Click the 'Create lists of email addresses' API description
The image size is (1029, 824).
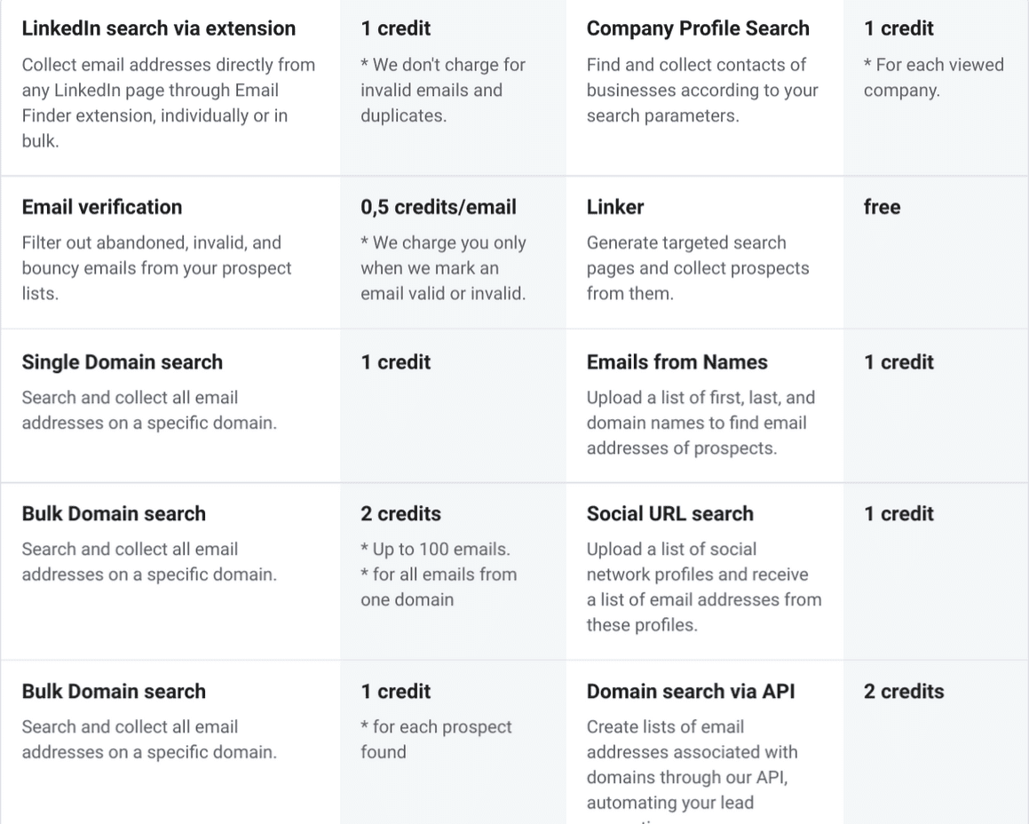tap(692, 765)
